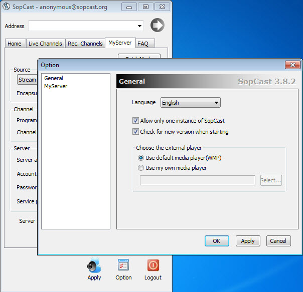Open the Rec. Channels tab
Screen dimensions: 303x292
tap(85, 44)
